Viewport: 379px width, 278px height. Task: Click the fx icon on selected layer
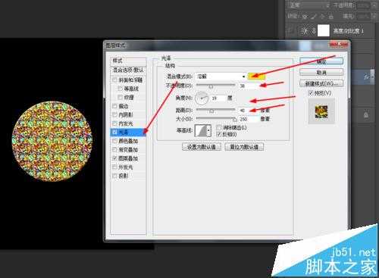[x=366, y=77]
